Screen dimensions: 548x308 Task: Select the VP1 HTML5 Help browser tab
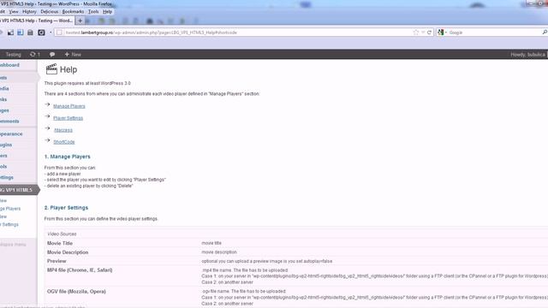[37, 21]
